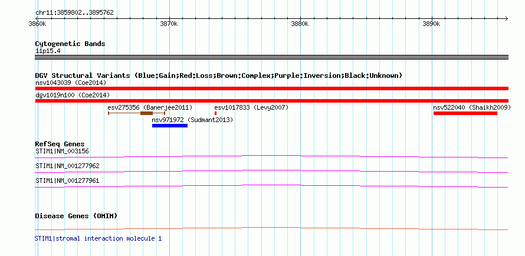525x256 pixels.
Task: Open the esv1017833 (Levy2007) label
Action: (x=251, y=107)
